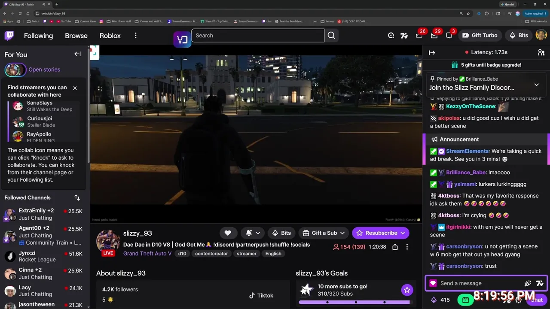
Task: Share the slizzy_93 stream
Action: [x=395, y=247]
